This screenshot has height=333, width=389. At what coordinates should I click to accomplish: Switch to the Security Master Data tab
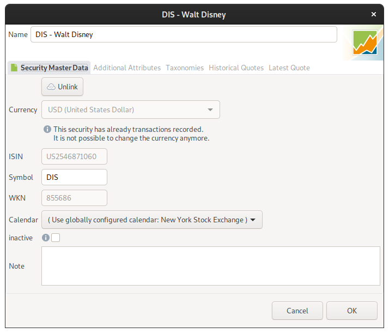(x=50, y=68)
